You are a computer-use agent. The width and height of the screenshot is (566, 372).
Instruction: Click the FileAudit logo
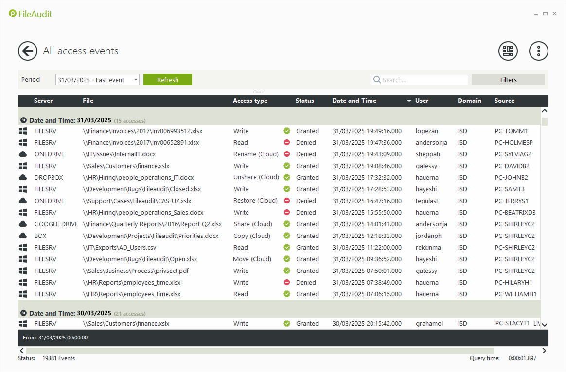point(30,14)
